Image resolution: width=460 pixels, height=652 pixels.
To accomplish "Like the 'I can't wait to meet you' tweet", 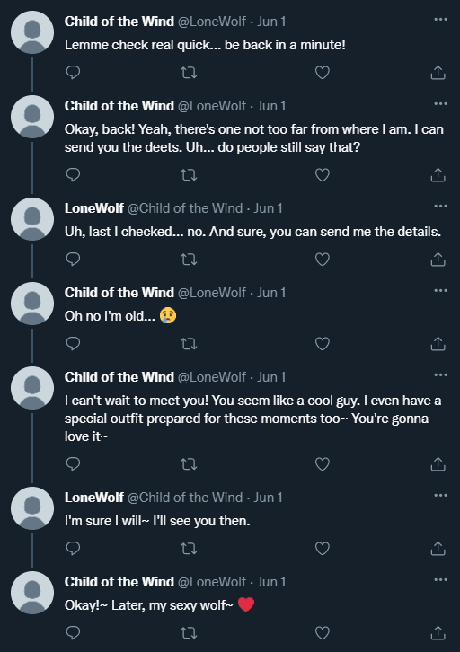I will [323, 464].
